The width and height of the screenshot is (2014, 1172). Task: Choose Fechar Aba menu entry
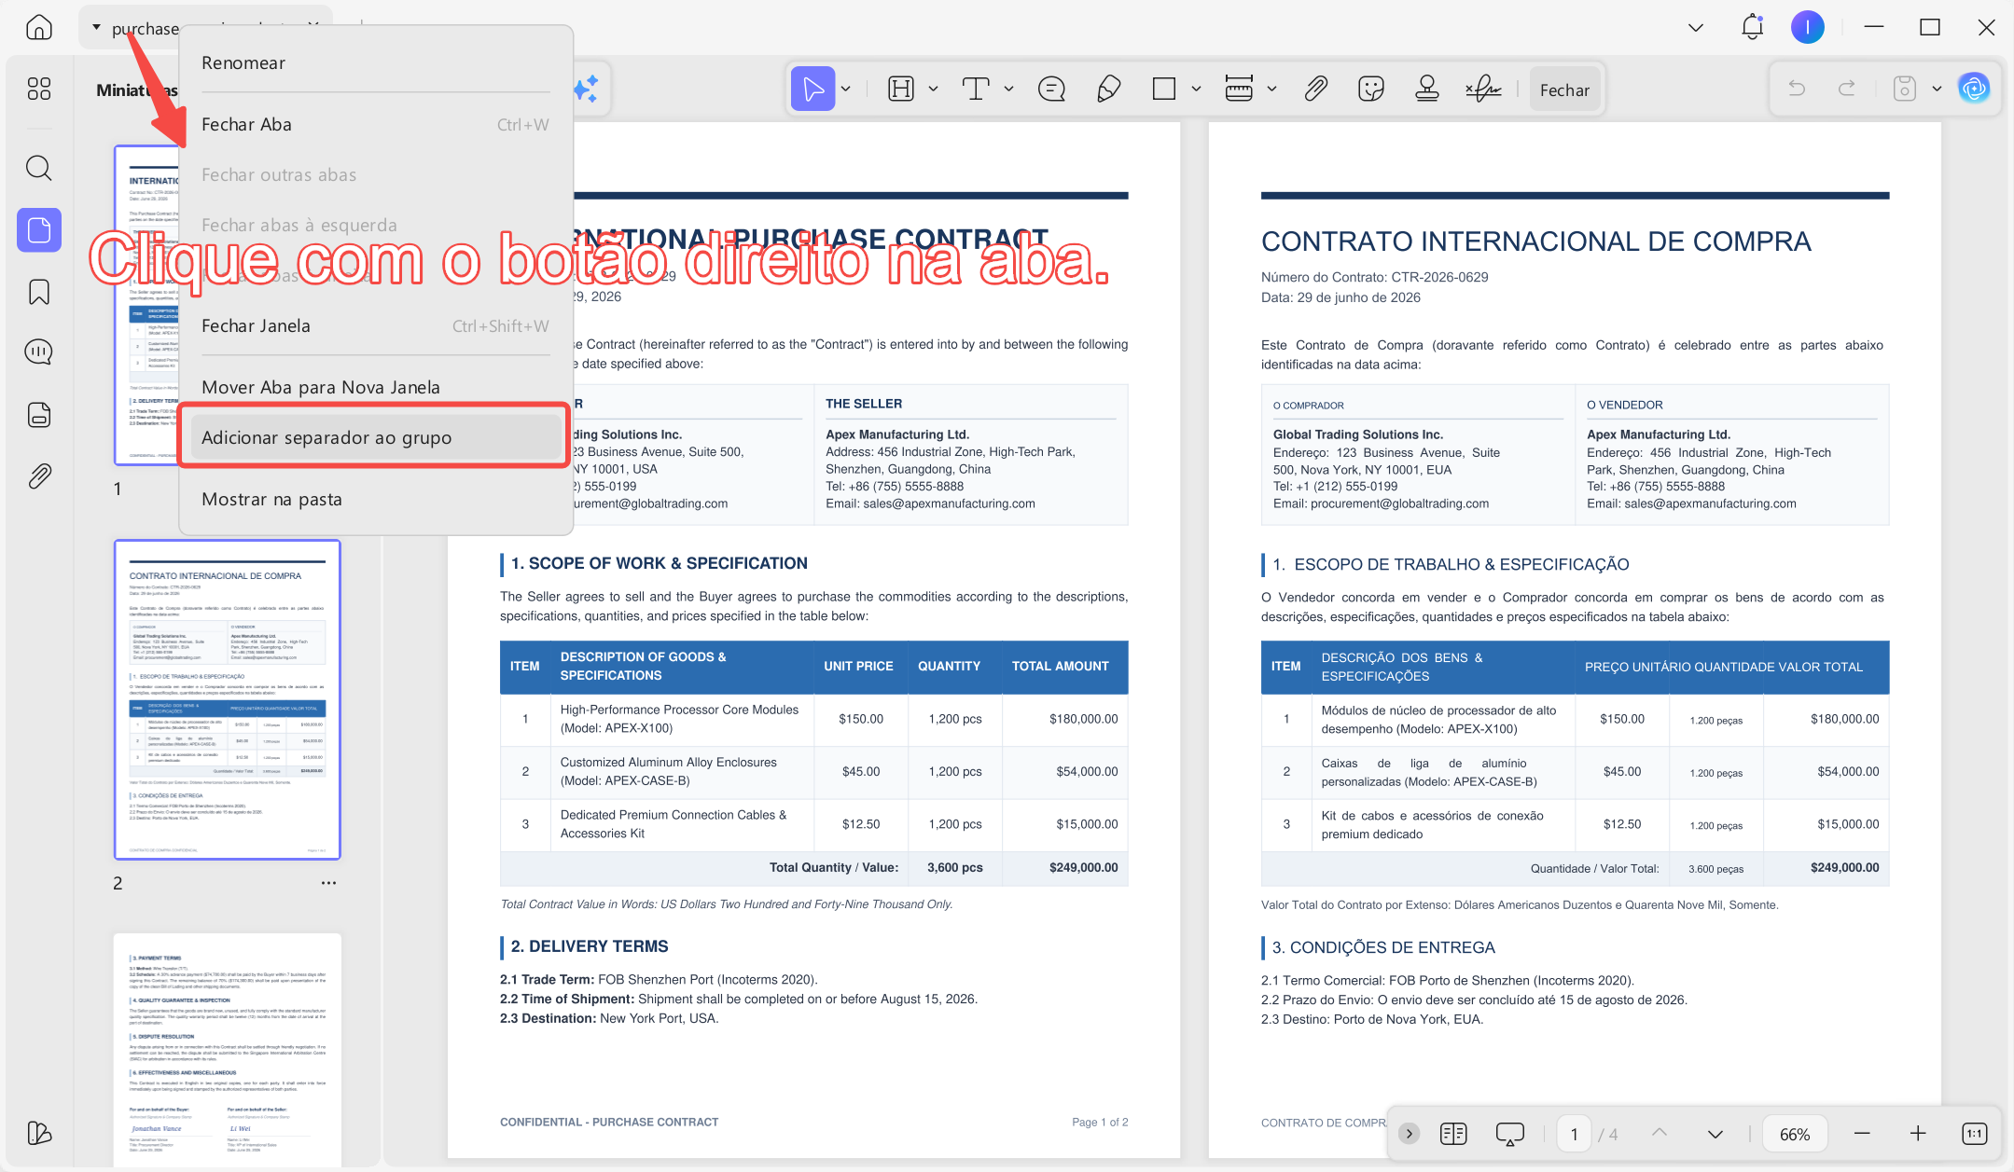pyautogui.click(x=375, y=125)
